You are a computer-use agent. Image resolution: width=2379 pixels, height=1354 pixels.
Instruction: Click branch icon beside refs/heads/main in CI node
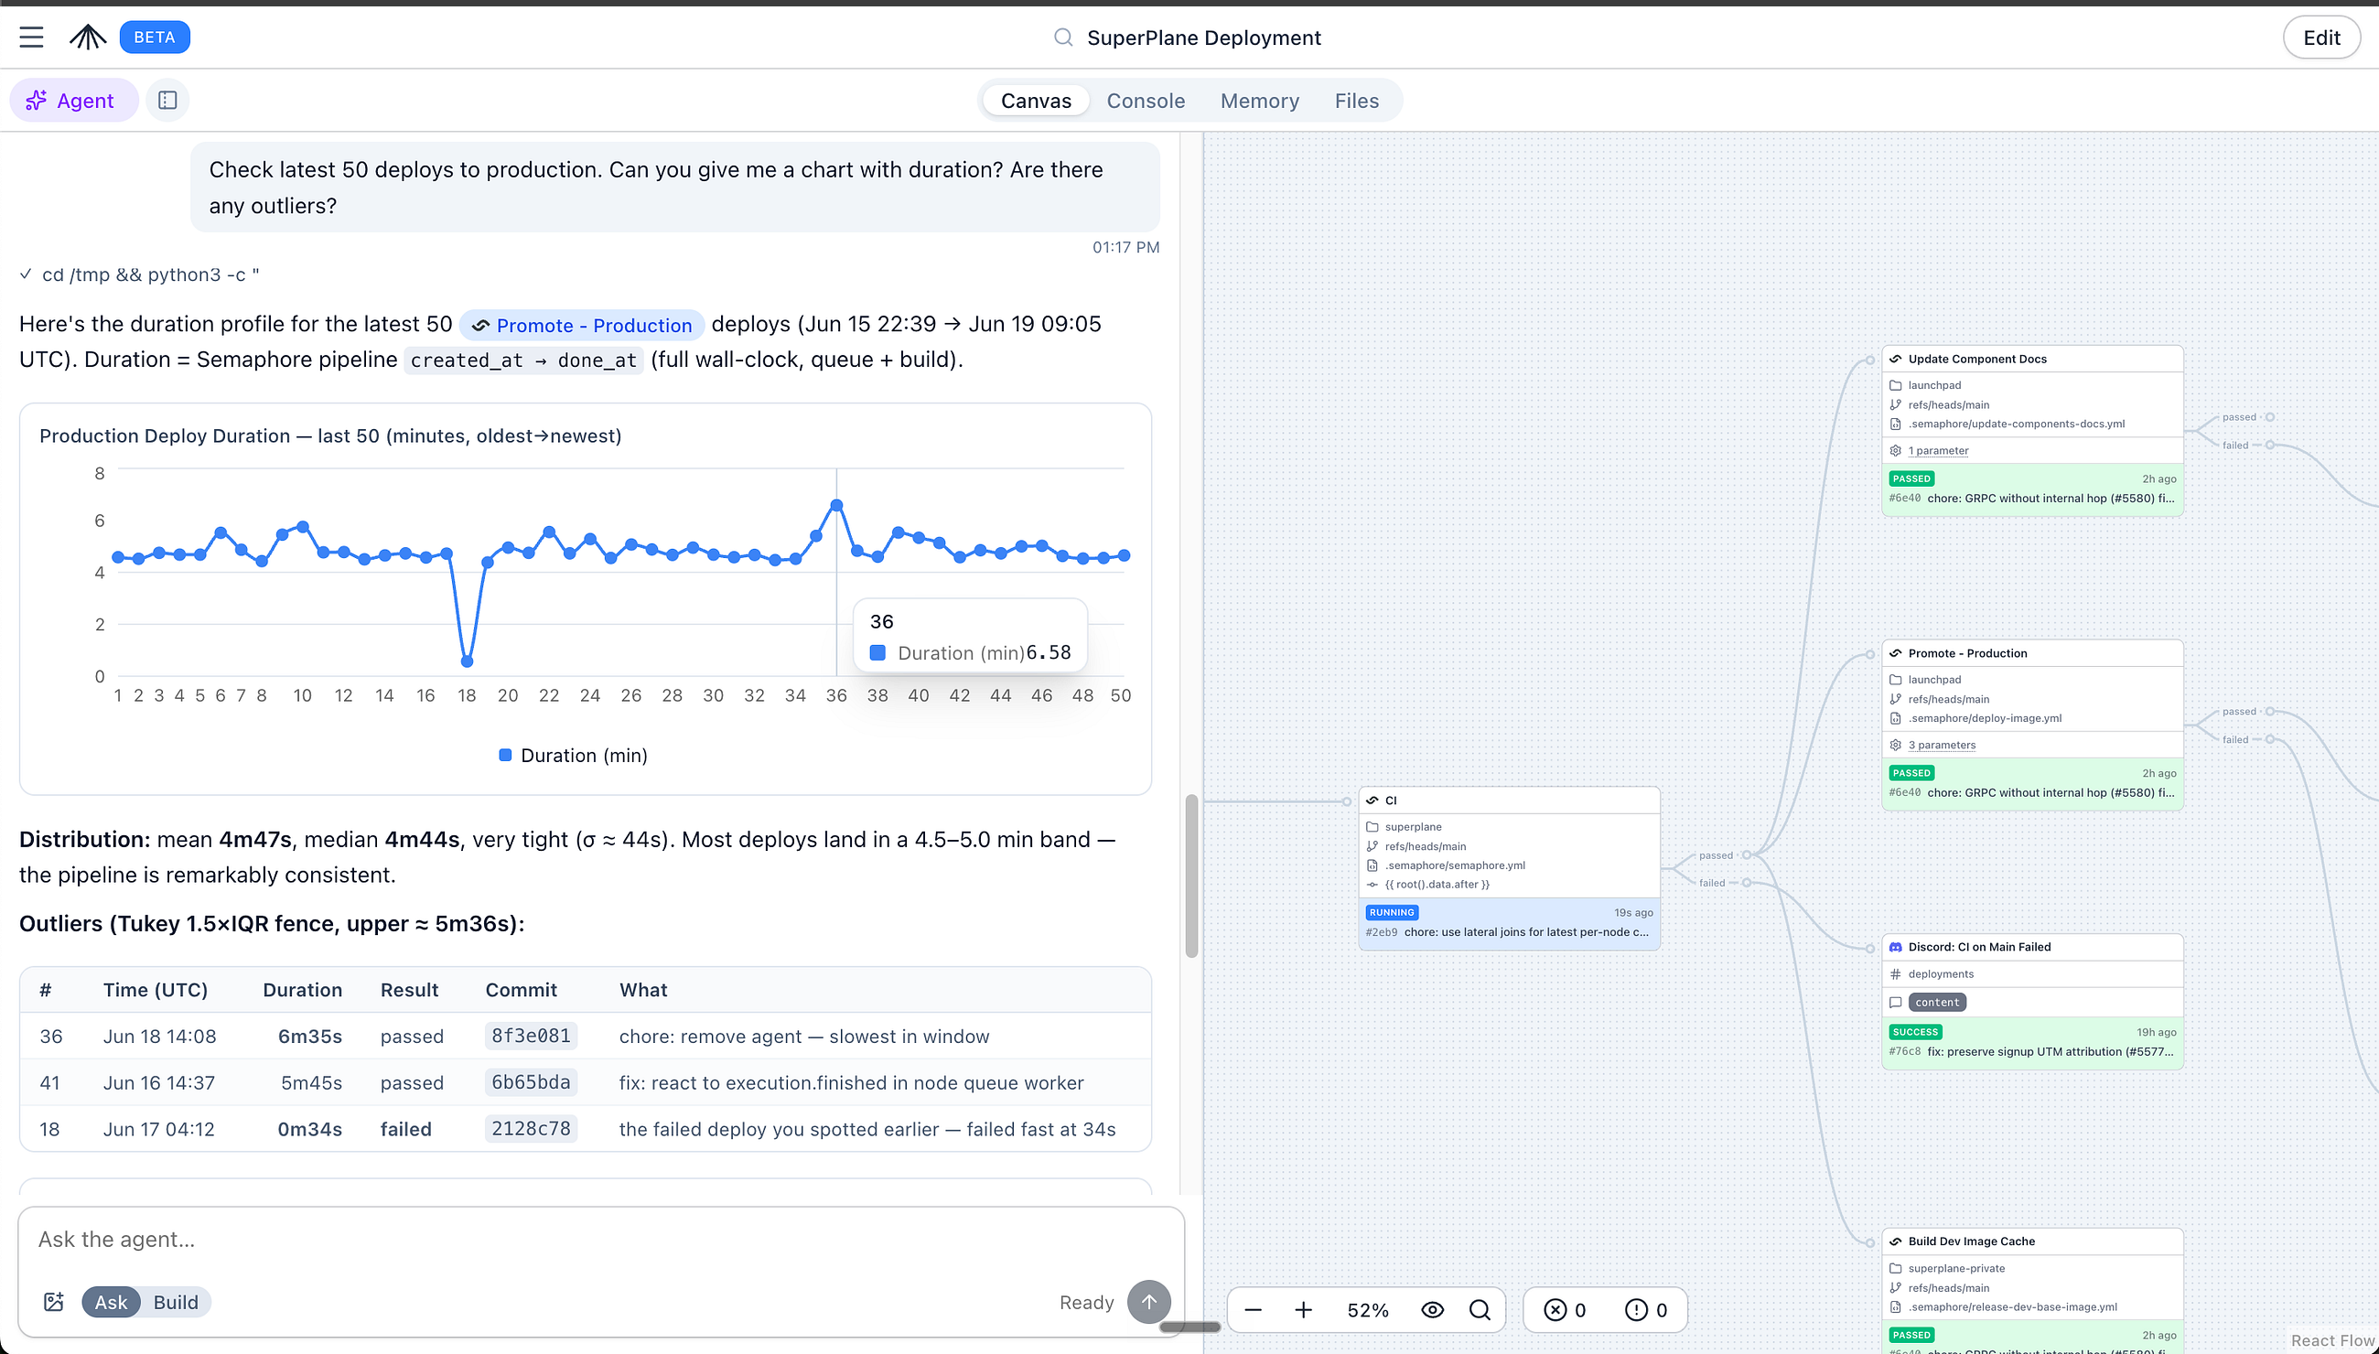1372,846
